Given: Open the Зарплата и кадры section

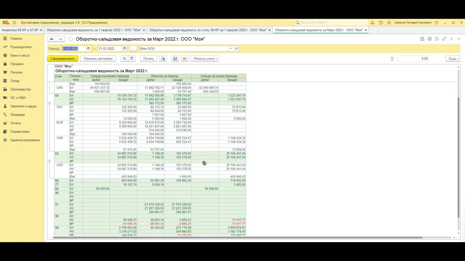Looking at the screenshot, I should tap(23, 106).
